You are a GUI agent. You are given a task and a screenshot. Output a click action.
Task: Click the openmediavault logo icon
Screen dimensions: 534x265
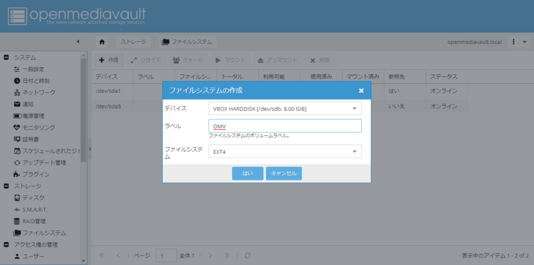[17, 16]
